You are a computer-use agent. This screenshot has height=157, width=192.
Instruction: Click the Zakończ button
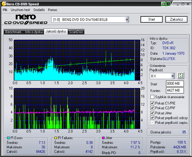pos(176,19)
